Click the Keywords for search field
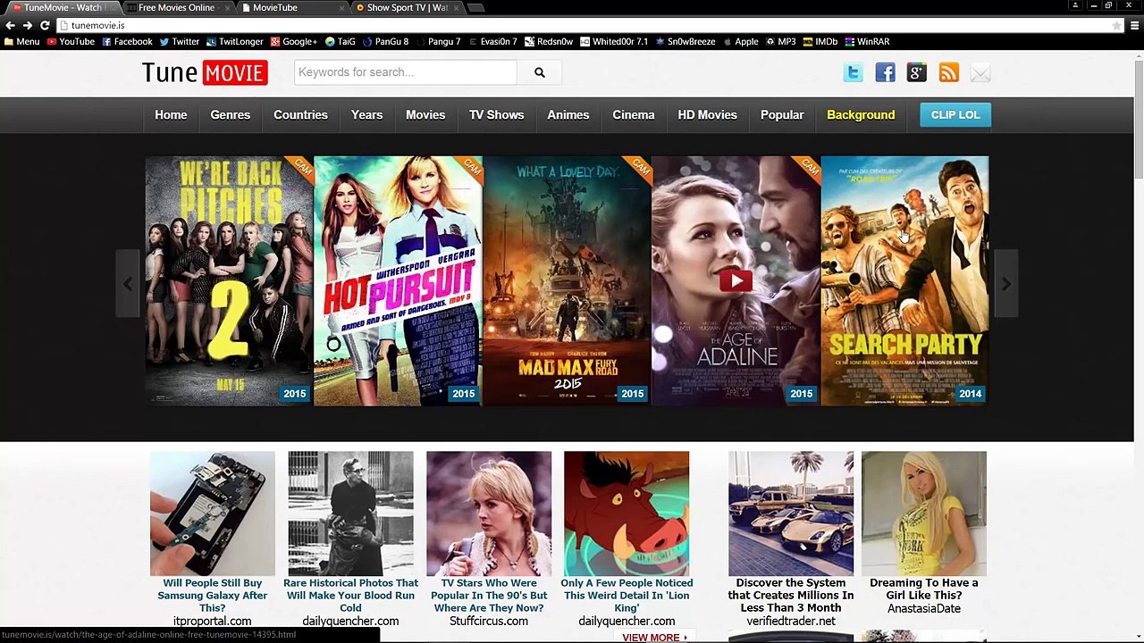 pos(405,72)
